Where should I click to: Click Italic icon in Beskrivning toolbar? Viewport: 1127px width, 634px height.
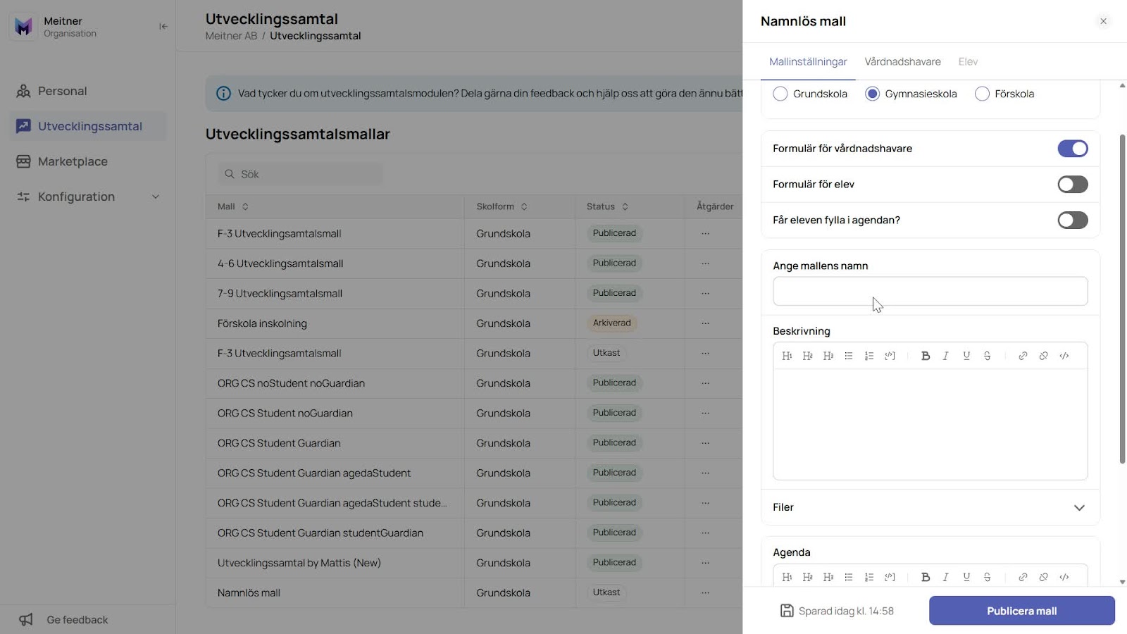(x=946, y=356)
